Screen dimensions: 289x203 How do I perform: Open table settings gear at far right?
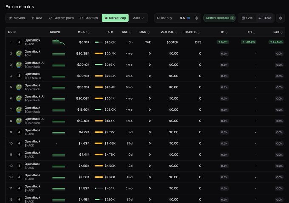click(280, 18)
